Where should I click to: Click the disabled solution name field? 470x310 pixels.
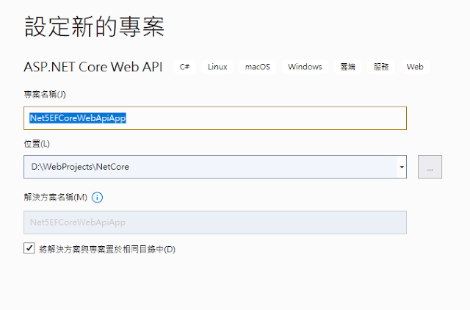(215, 223)
